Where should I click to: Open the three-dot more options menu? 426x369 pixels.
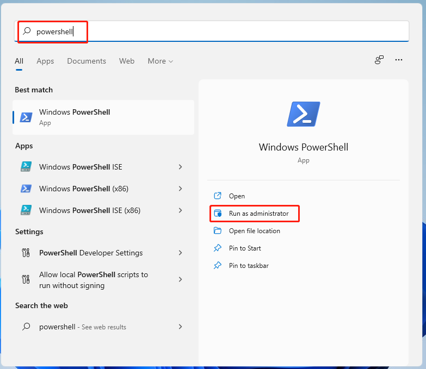pos(399,60)
